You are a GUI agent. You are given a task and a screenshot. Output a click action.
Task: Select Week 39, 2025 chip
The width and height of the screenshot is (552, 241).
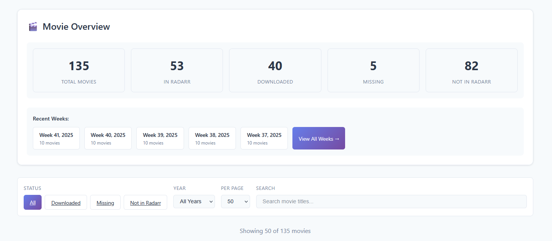pyautogui.click(x=160, y=138)
